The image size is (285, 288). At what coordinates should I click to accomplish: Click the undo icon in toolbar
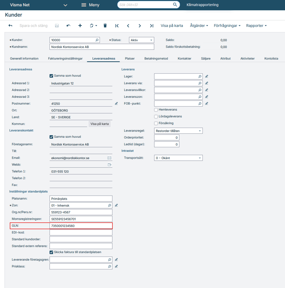tap(68, 26)
